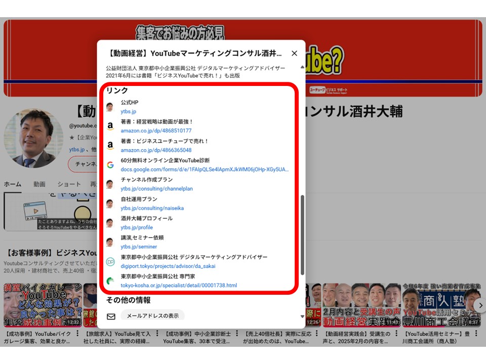Screen dimensions: 486x364
Task: Open menu for 中小企業診断士 video
Action: tap(237, 334)
